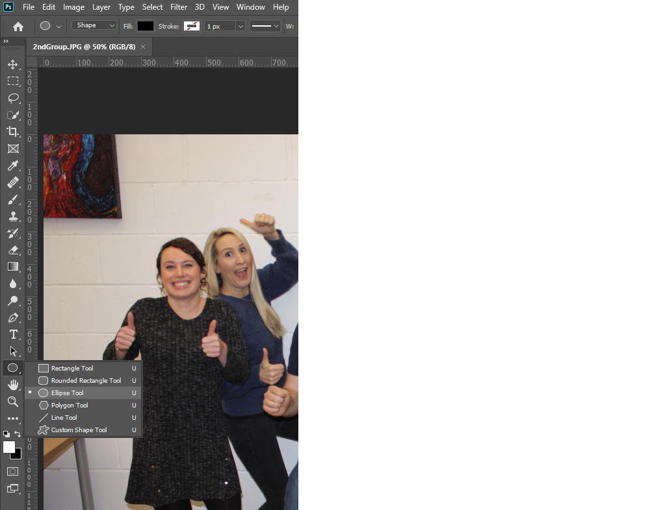The image size is (650, 510).
Task: Open the Select menu
Action: point(153,7)
